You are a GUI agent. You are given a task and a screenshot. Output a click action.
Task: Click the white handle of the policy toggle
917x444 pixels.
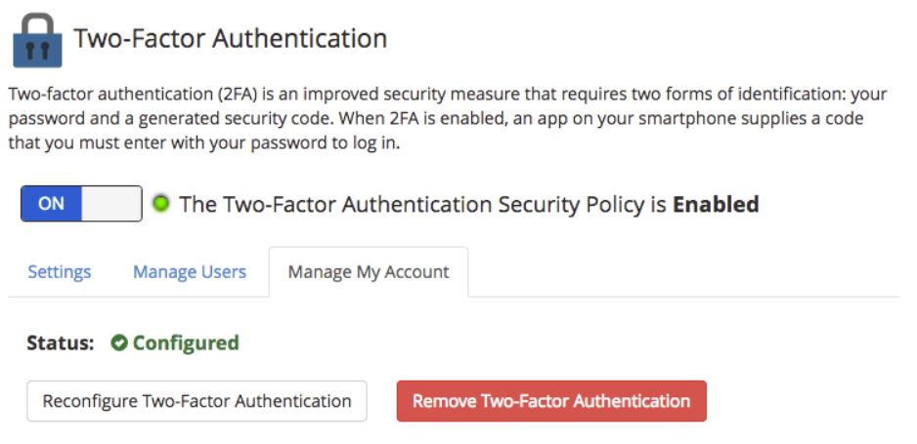point(111,204)
